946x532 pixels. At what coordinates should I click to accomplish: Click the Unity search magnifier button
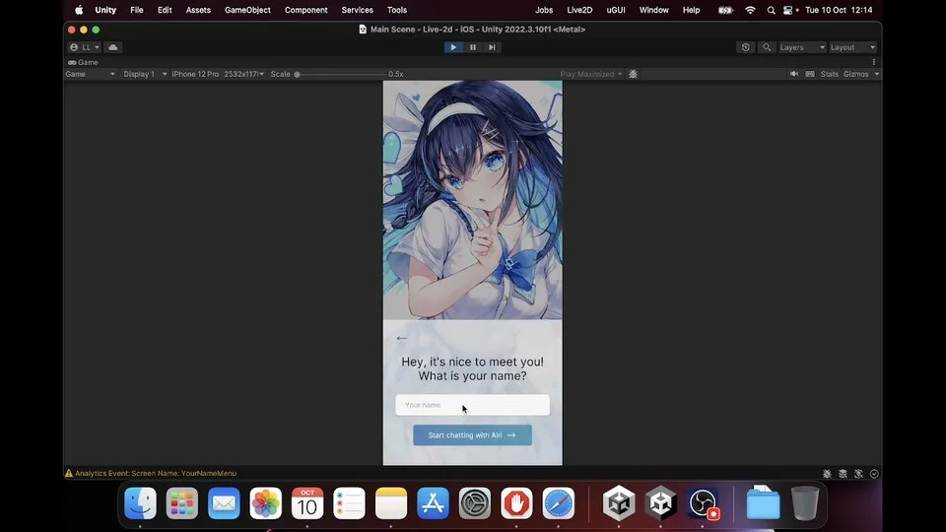[x=767, y=47]
